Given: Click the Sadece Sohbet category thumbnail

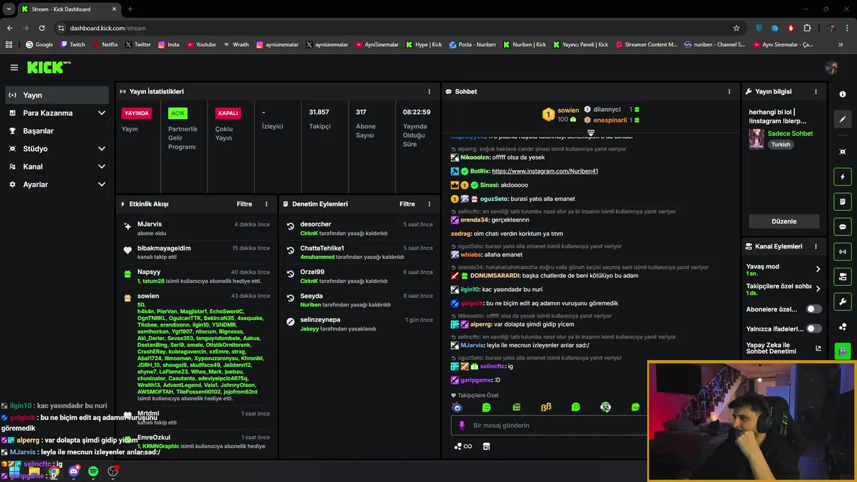Looking at the screenshot, I should click(757, 139).
